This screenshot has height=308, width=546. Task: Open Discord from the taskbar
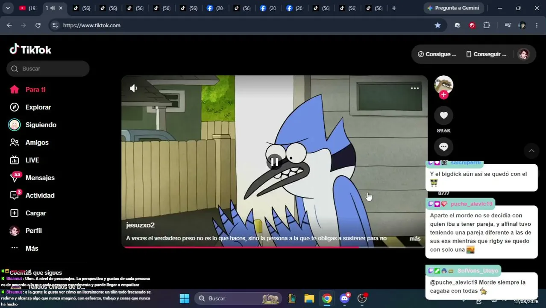[x=345, y=299]
